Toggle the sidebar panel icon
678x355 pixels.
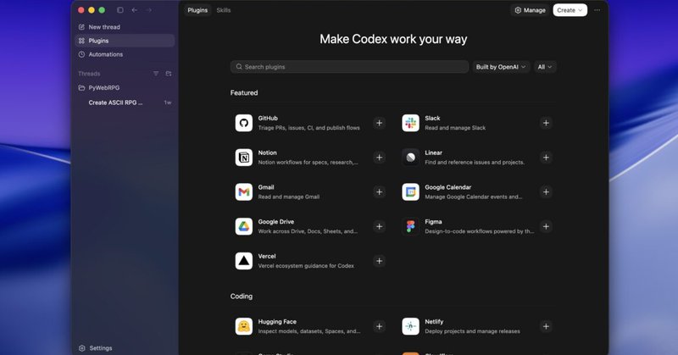coord(120,10)
